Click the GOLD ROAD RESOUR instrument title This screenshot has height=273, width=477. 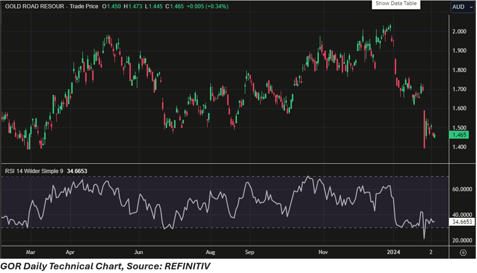34,6
